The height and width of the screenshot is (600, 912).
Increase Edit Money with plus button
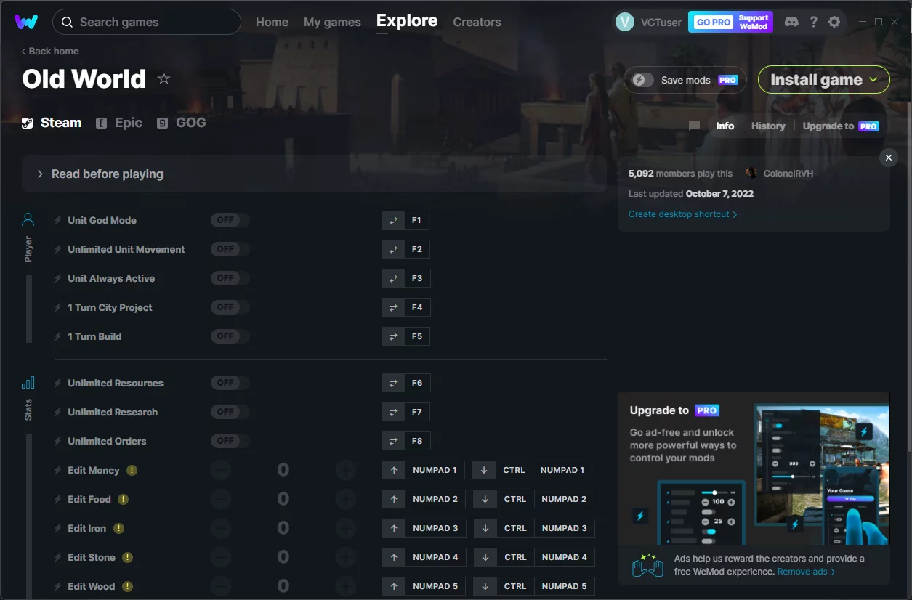click(x=346, y=470)
